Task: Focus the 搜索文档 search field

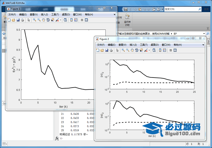Action: pos(181,9)
